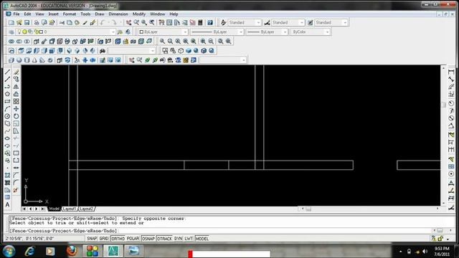Open the Draw menu
The image size is (459, 258).
point(100,14)
